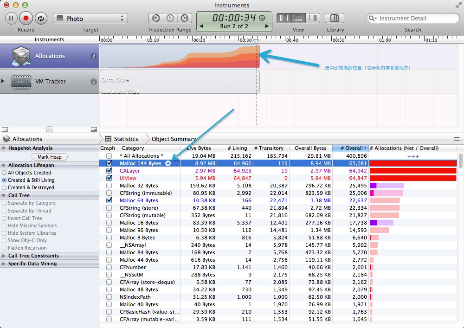Image resolution: width=464 pixels, height=328 pixels.
Task: Uncheck graph checkbox for UIView
Action: click(109, 178)
